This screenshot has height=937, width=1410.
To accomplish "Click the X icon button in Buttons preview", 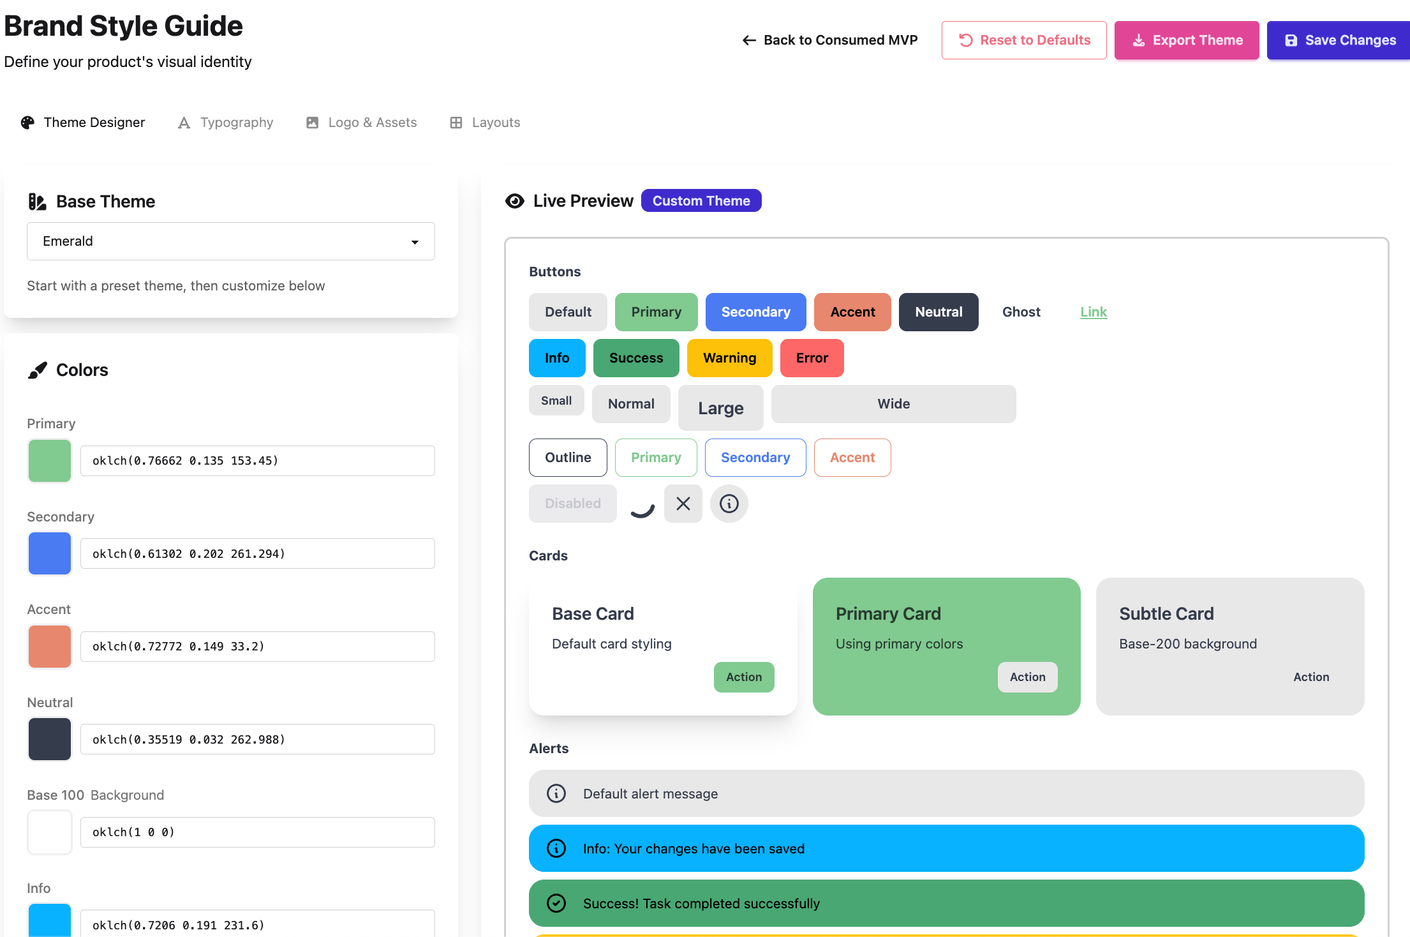I will click(x=683, y=504).
